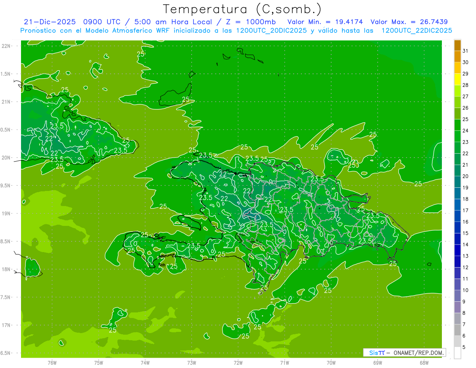
Task: Click the "75W" longitude axis label
Action: pyautogui.click(x=99, y=362)
